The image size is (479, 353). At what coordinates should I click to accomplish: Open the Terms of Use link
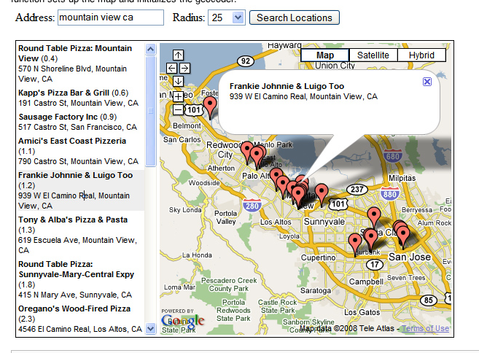pyautogui.click(x=425, y=328)
